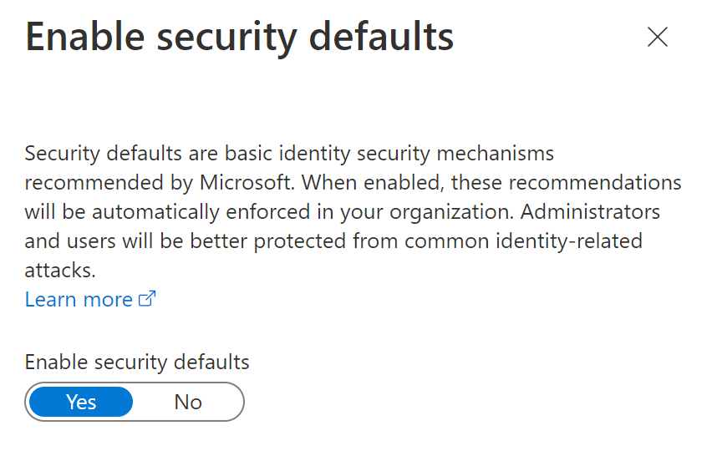Select Yes to enable security defaults
This screenshot has height=451, width=717.
point(81,402)
